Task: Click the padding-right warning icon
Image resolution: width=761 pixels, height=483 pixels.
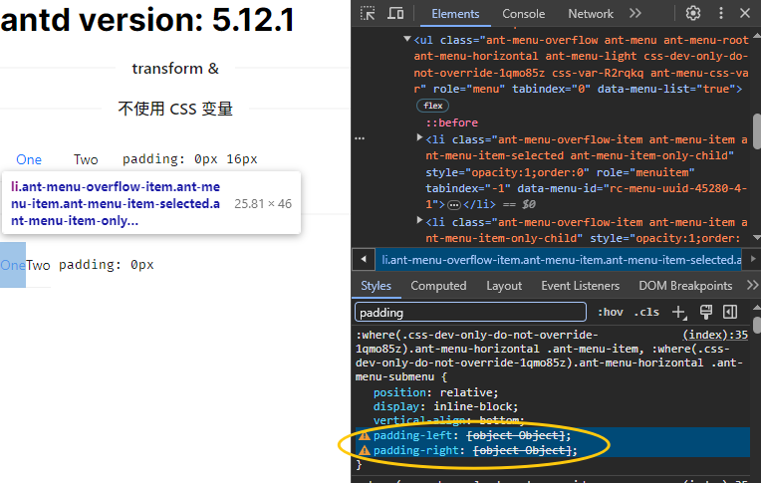Action: point(364,450)
